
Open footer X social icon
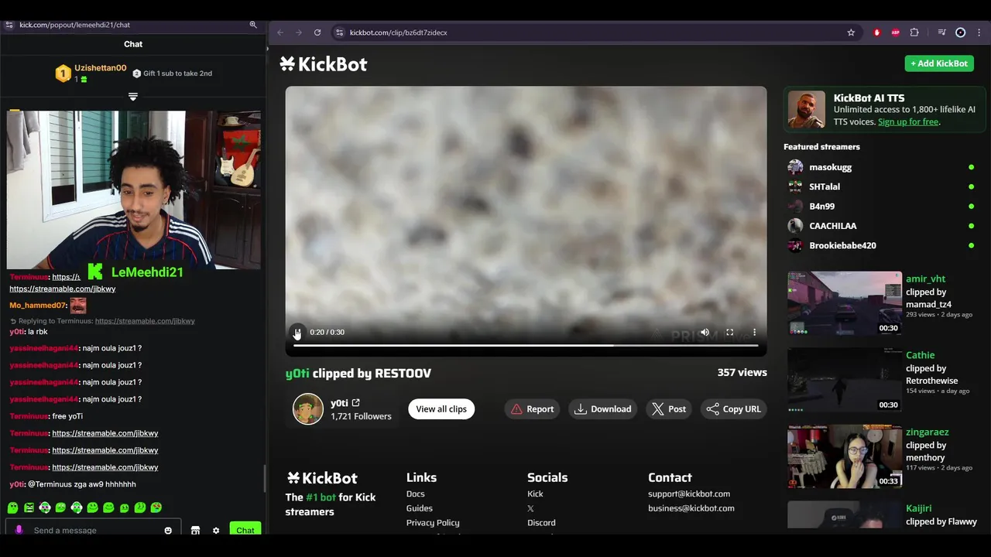(x=530, y=508)
